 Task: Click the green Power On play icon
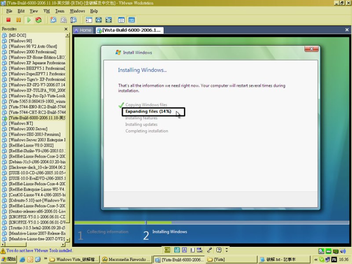coord(29,20)
